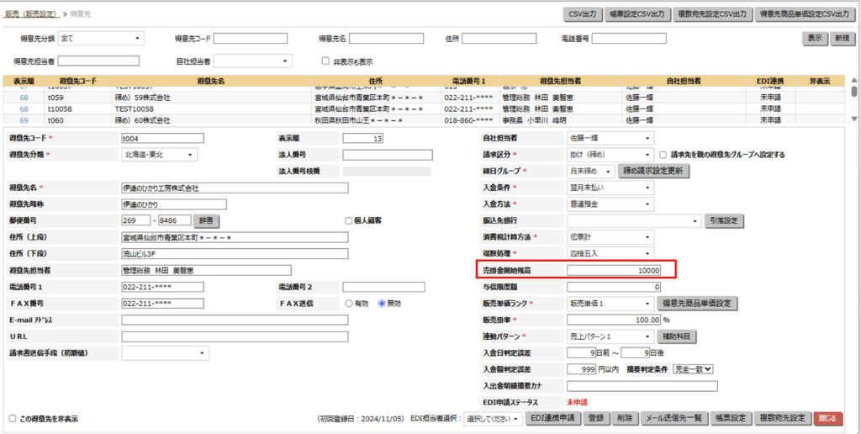861x434 pixels.
Task: Click the 登録 button
Action: (x=596, y=419)
